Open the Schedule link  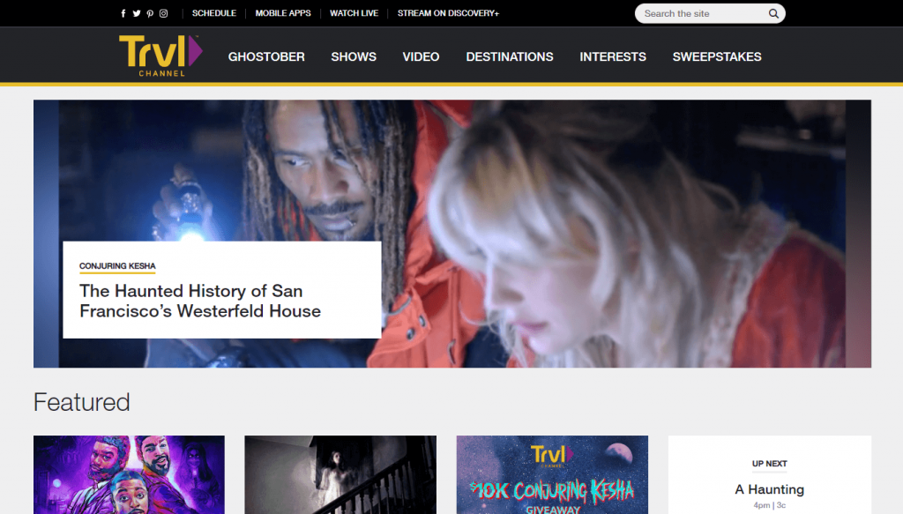click(x=214, y=13)
